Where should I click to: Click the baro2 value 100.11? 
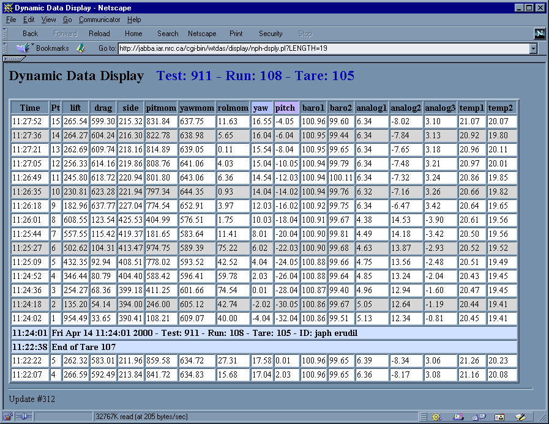341,178
